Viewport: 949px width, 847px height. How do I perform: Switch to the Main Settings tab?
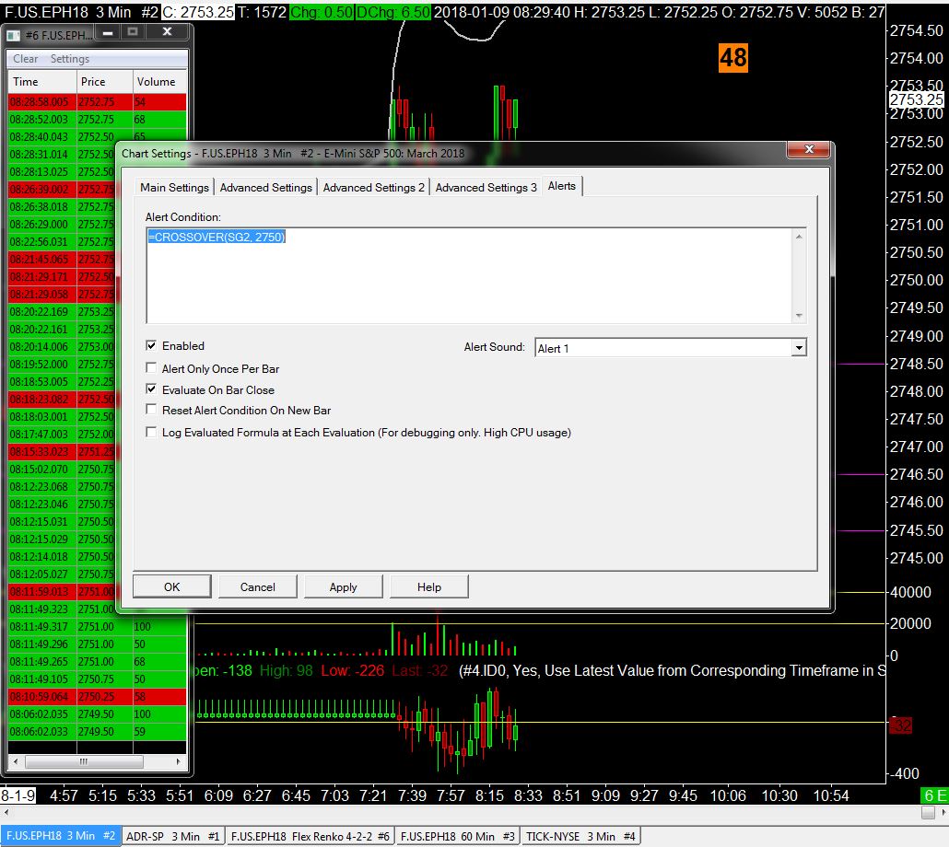pyautogui.click(x=174, y=188)
